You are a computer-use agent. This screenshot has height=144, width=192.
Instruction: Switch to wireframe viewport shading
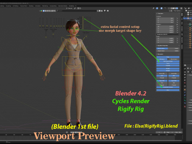point(171,8)
